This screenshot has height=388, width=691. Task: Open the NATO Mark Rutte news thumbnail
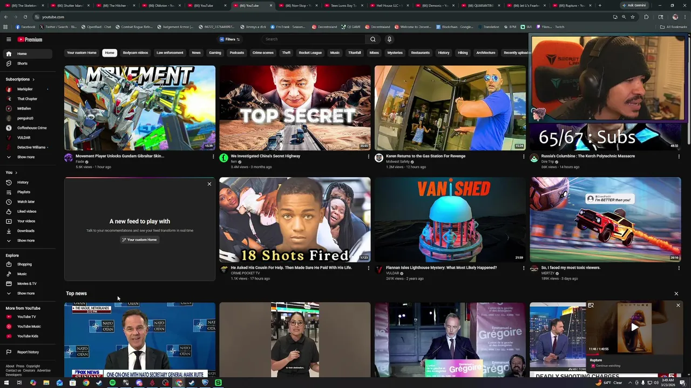[x=140, y=339]
